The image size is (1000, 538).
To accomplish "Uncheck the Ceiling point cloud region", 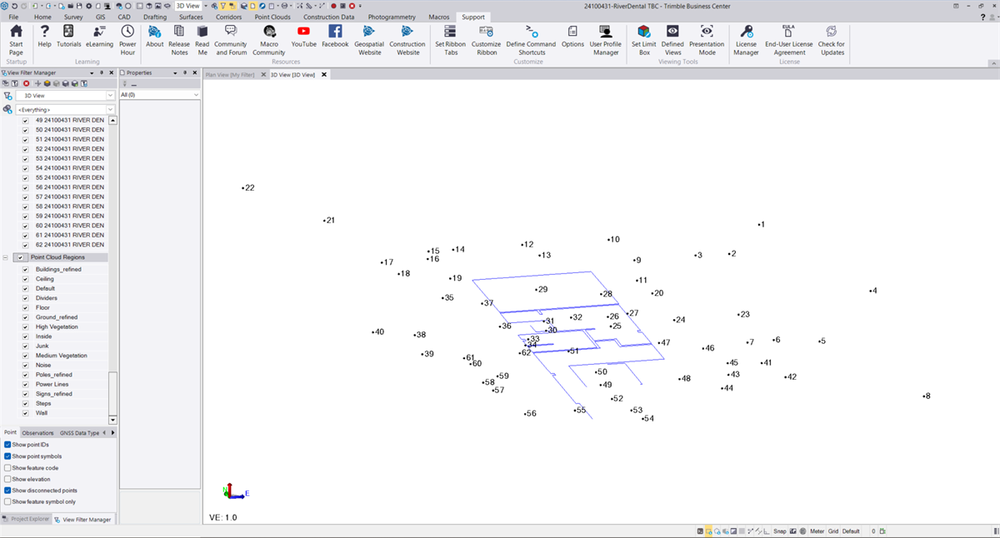I will point(26,279).
